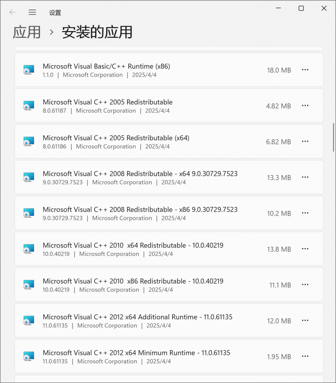Click the Visual C++ 2010 x86 app icon
This screenshot has width=336, height=383.
(28, 285)
